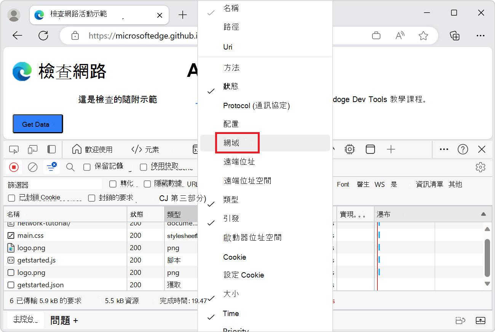
Task: Click the Get Data button
Action: 38,124
